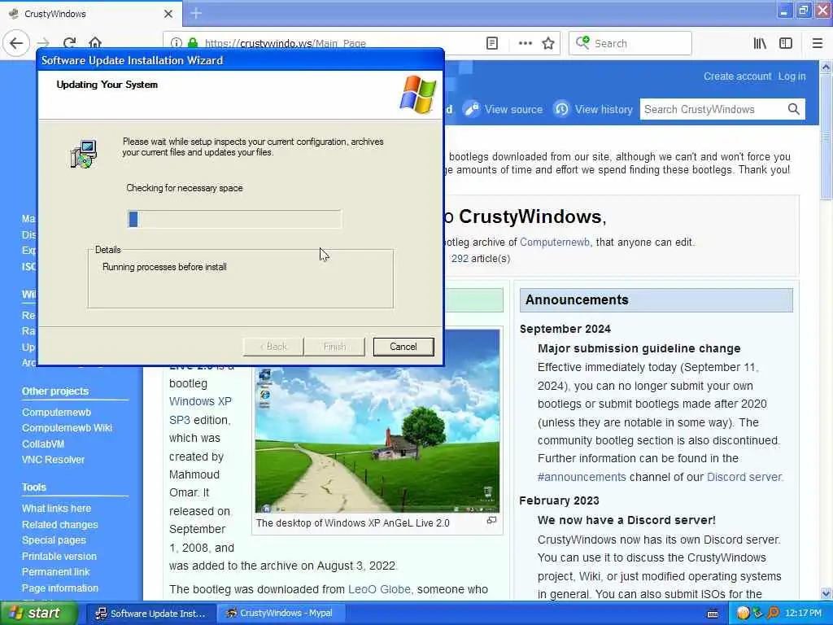Select the CrustyWindows tab title
Image resolution: width=833 pixels, height=625 pixels.
pos(55,14)
